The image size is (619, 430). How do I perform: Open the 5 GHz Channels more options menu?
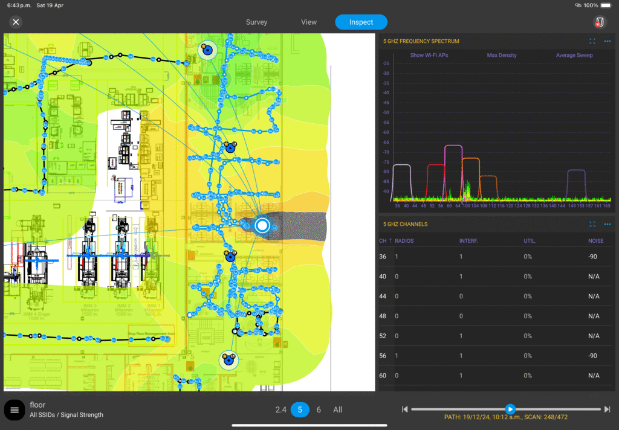(x=608, y=224)
